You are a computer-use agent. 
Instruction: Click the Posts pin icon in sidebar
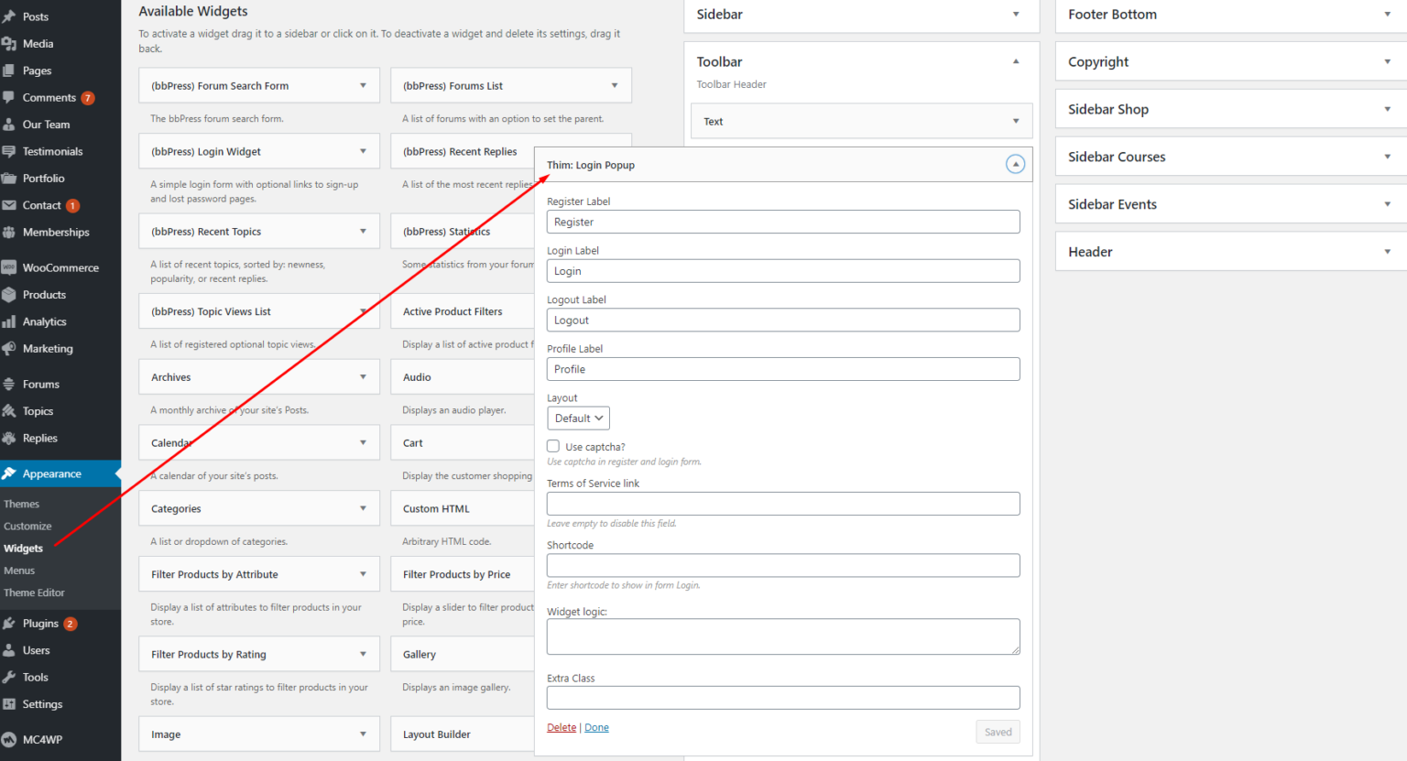pos(9,16)
